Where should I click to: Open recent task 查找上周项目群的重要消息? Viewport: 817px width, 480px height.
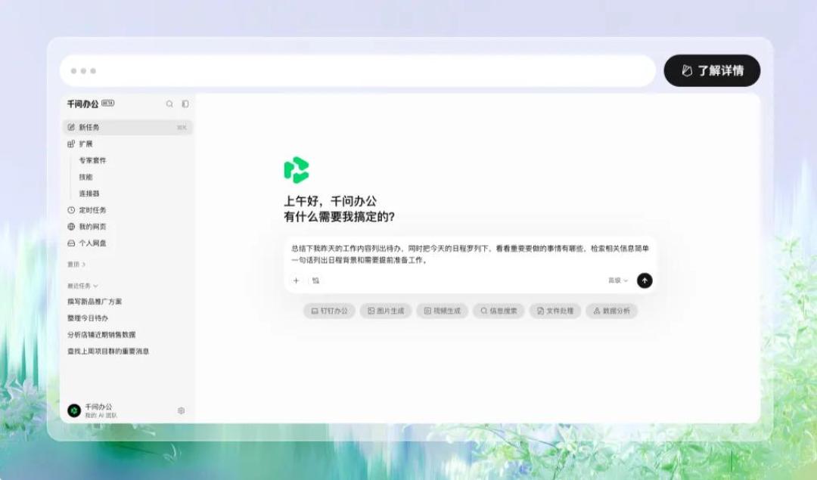point(108,351)
